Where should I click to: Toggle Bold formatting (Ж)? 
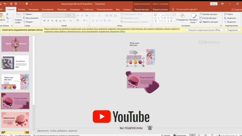pos(44,20)
